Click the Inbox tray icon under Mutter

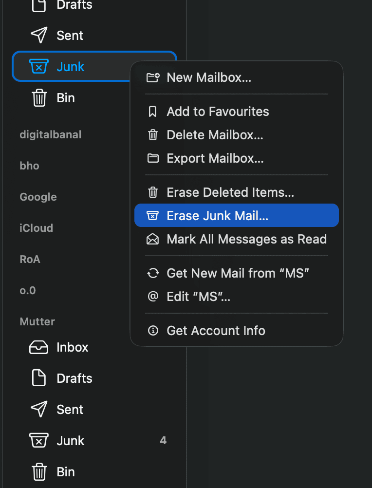pyautogui.click(x=38, y=347)
